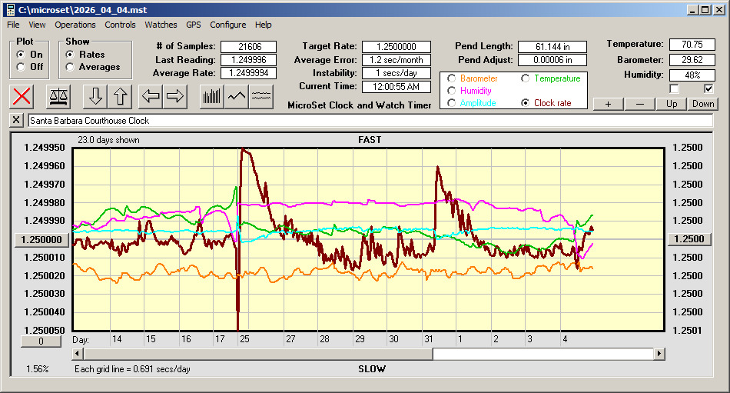
Task: Click the balance scales icon
Action: tap(58, 96)
